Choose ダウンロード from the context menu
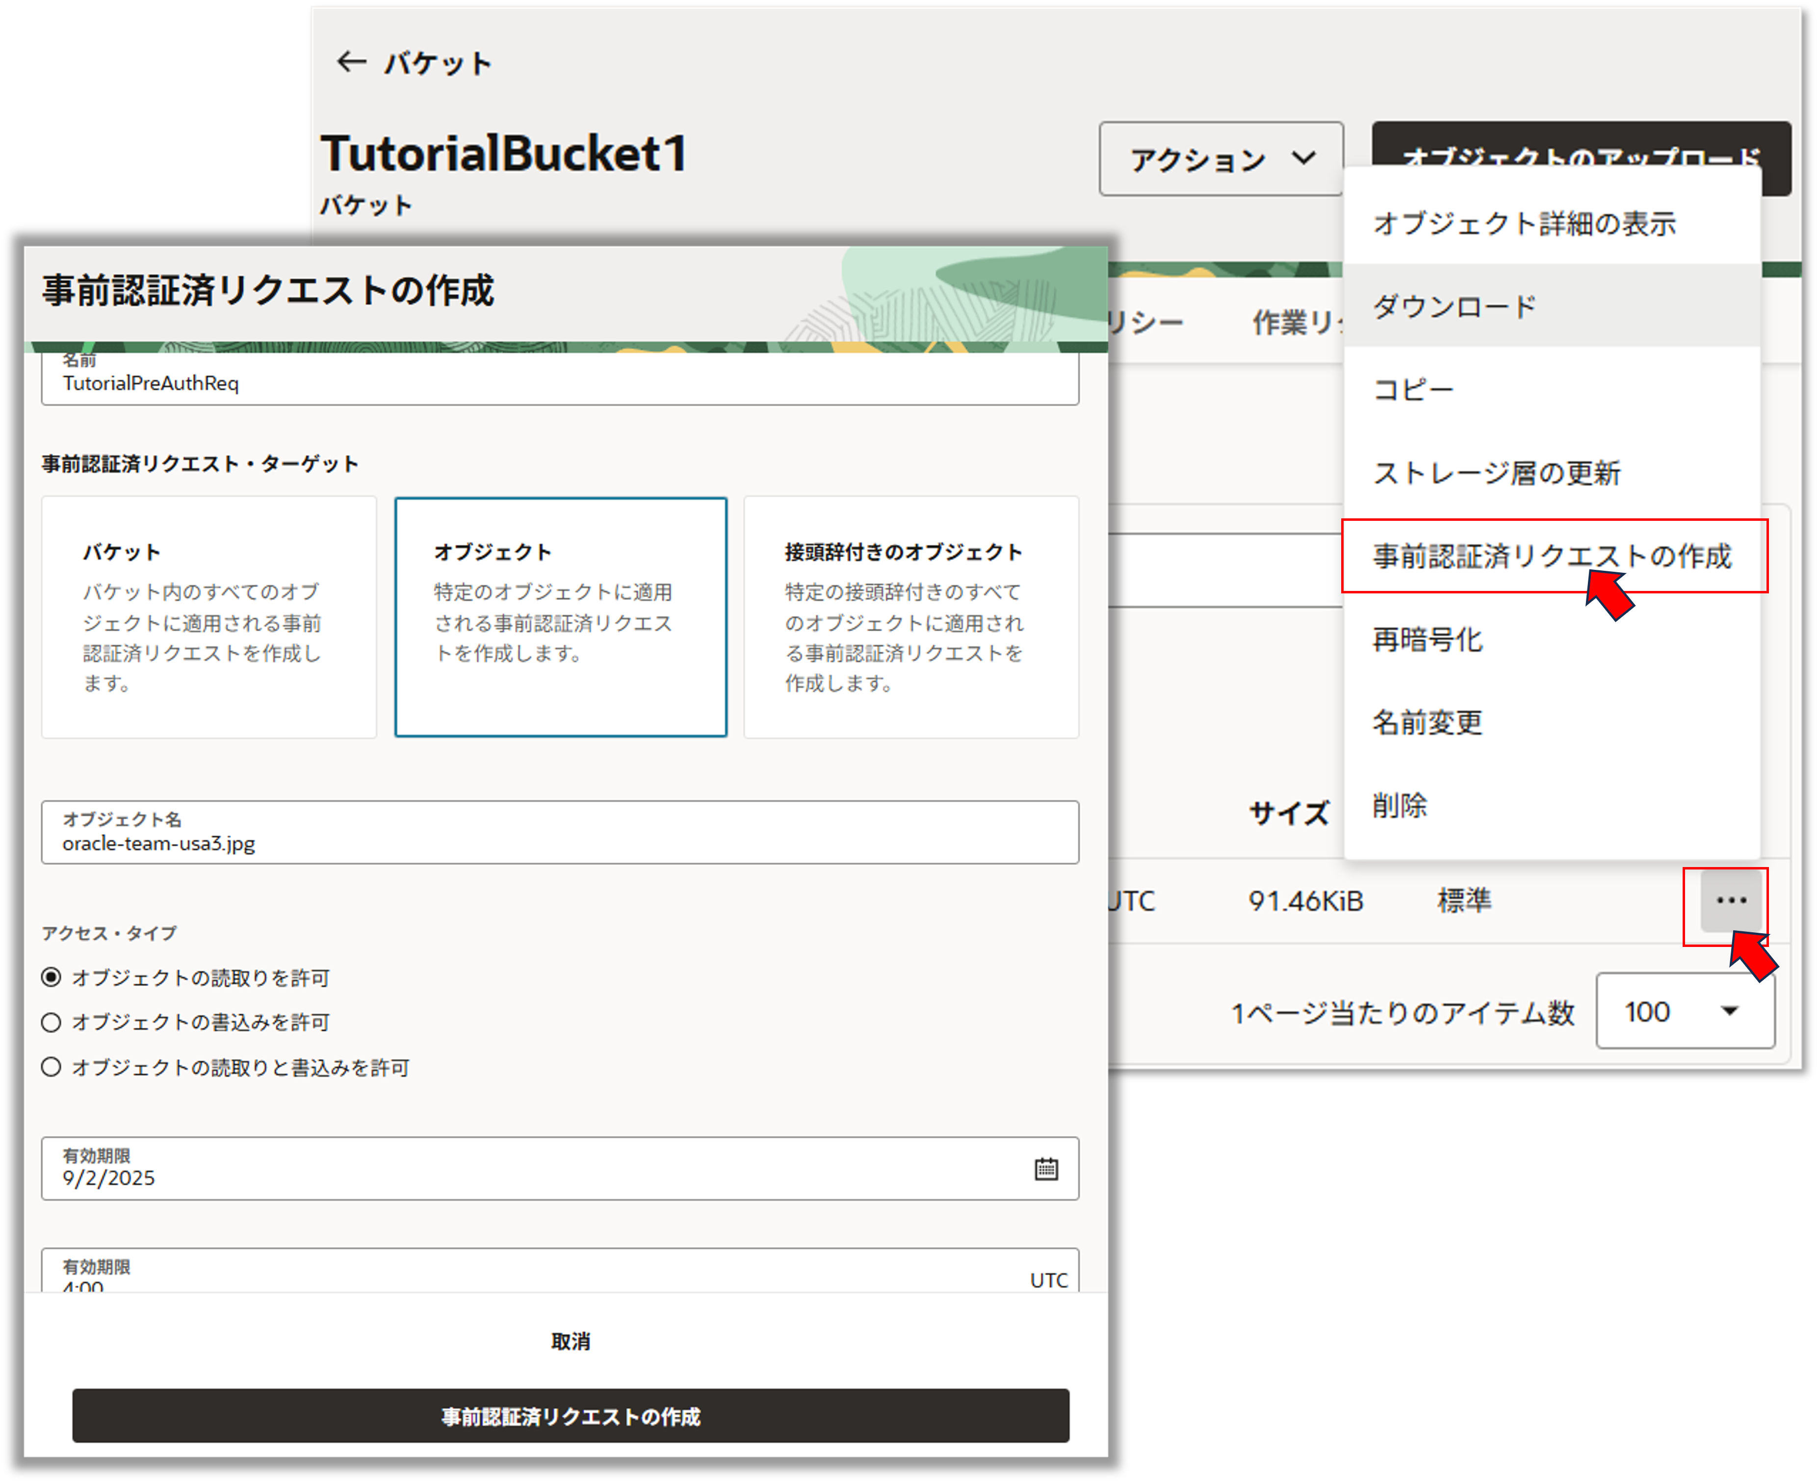The height and width of the screenshot is (1482, 1818). pyautogui.click(x=1454, y=306)
